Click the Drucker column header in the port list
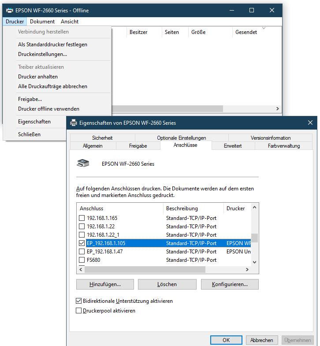 [238, 208]
